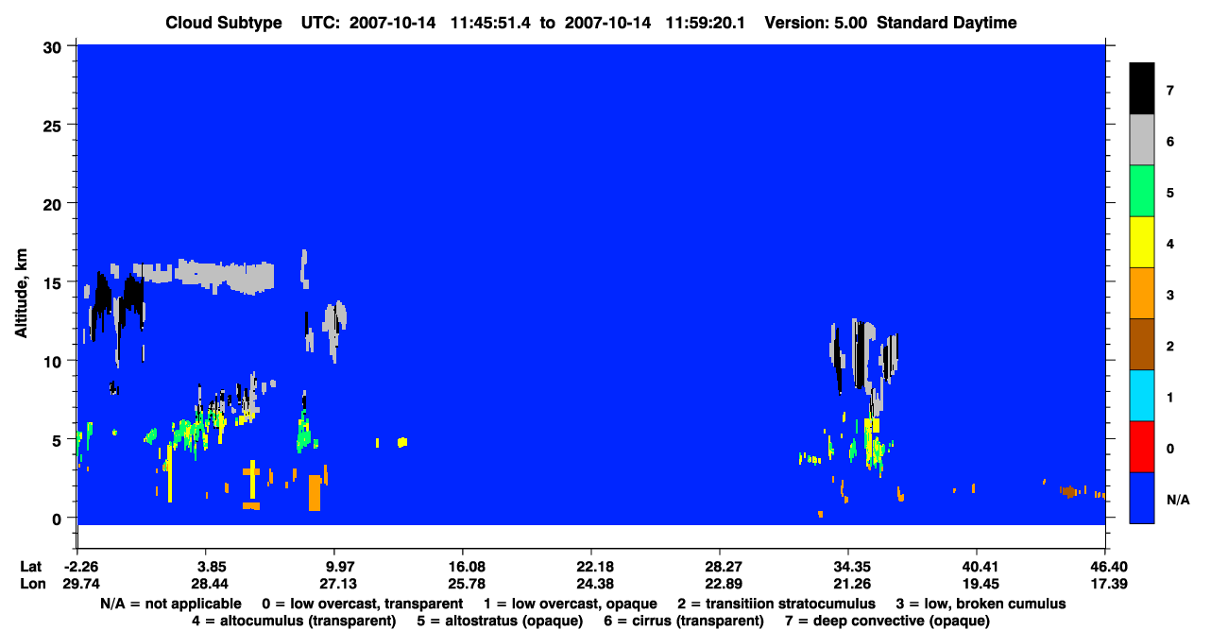This screenshot has height=630, width=1228.
Task: Click longitude value 21.26
Action: point(848,583)
